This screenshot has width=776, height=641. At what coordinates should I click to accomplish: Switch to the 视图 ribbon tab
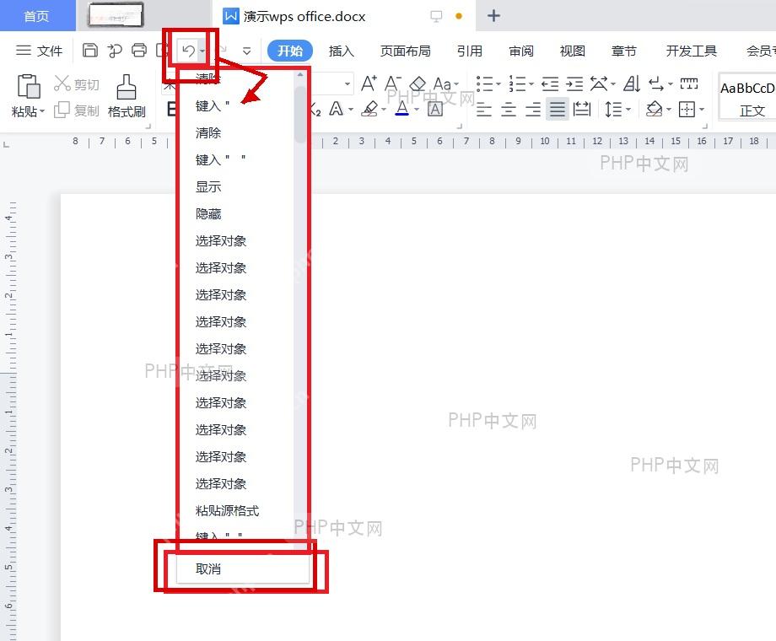point(572,51)
